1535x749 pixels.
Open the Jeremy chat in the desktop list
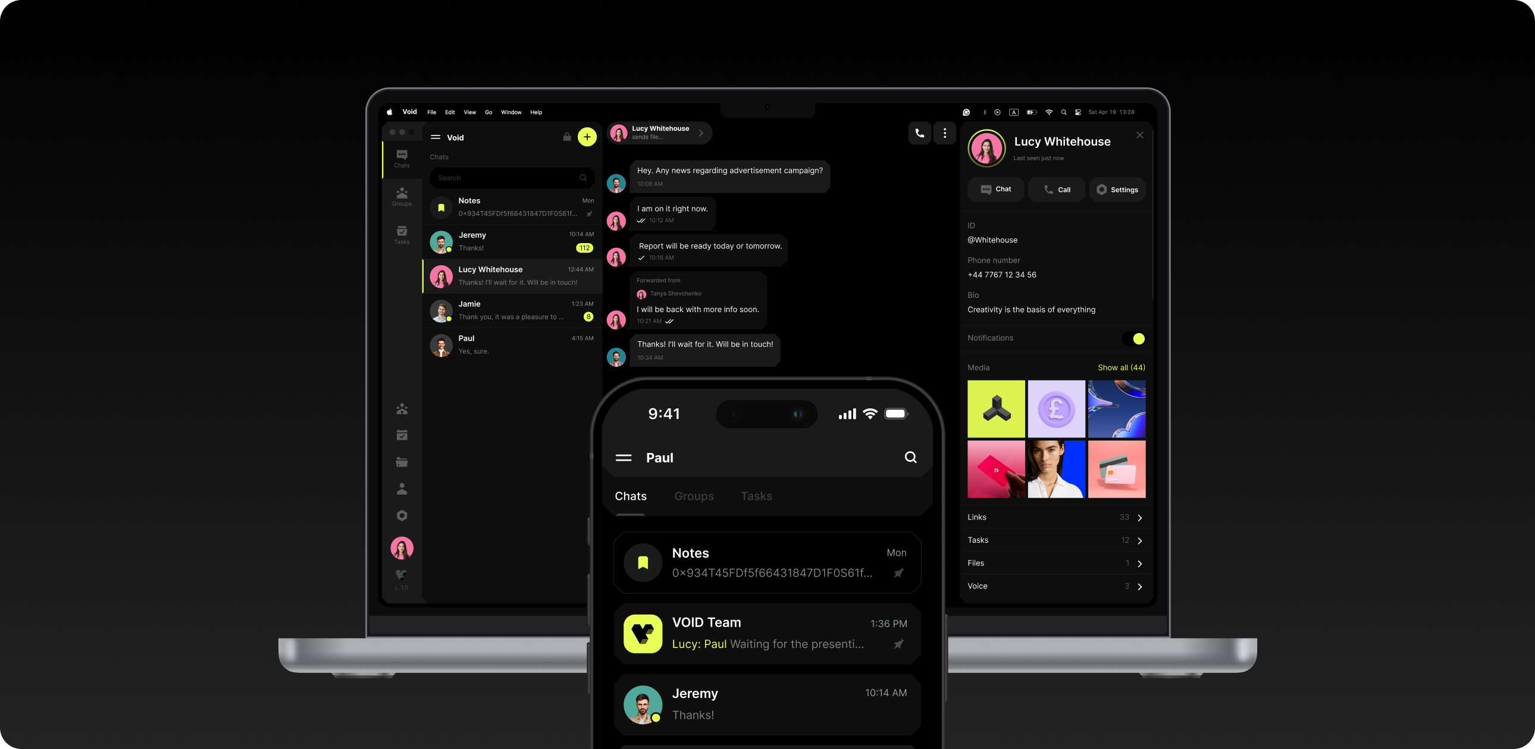click(x=512, y=241)
